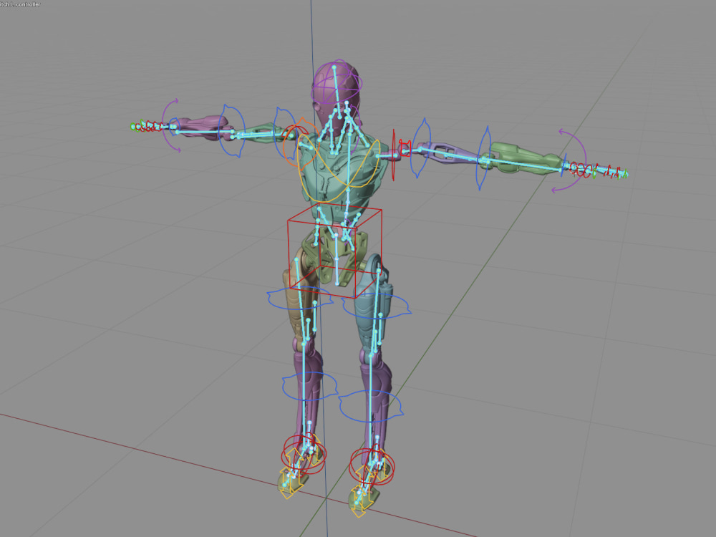Select red disc shoulder controller beside purple upper arm
Screen dimensions: 716x537
(394, 155)
